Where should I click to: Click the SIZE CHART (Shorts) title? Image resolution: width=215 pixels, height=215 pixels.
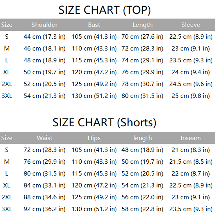104,123
